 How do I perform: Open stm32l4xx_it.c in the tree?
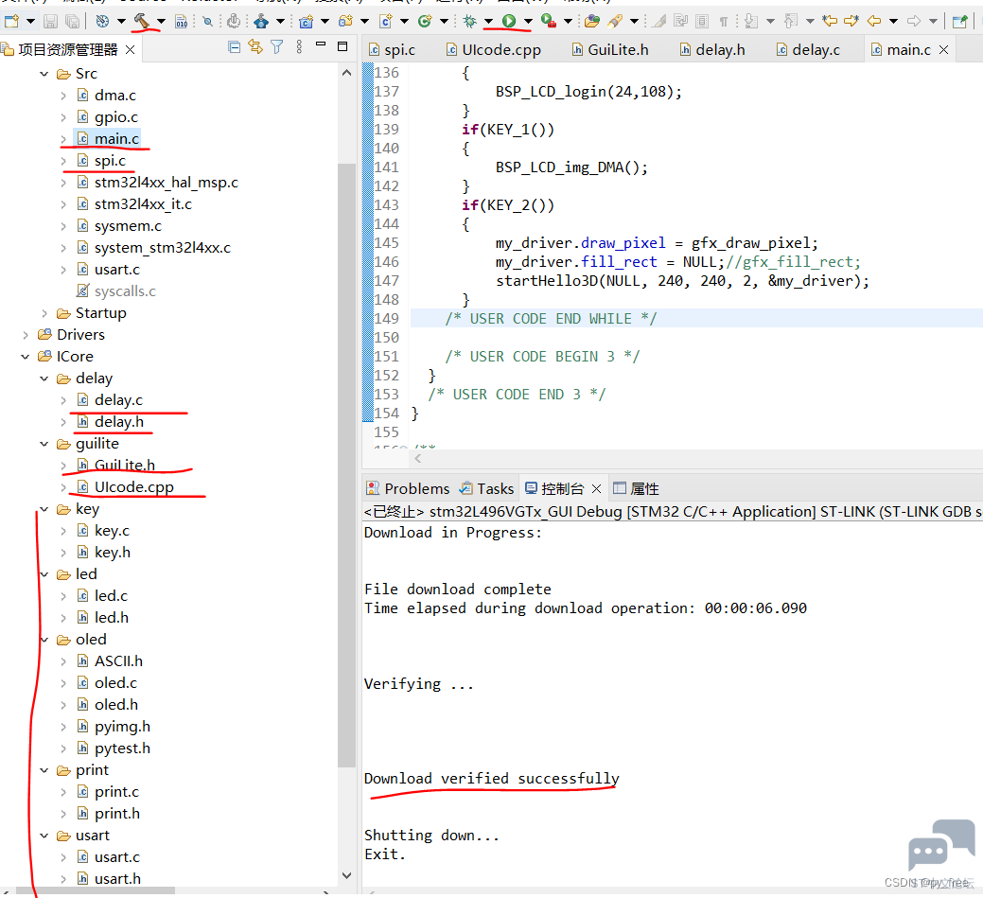pos(143,203)
